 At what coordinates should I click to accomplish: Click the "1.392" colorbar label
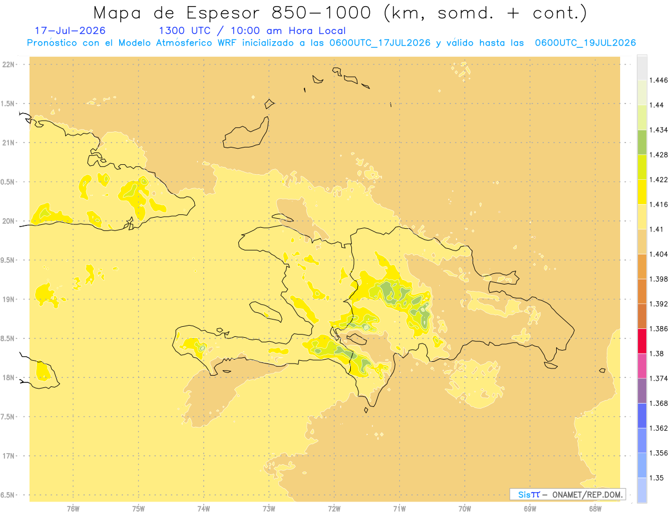[659, 304]
